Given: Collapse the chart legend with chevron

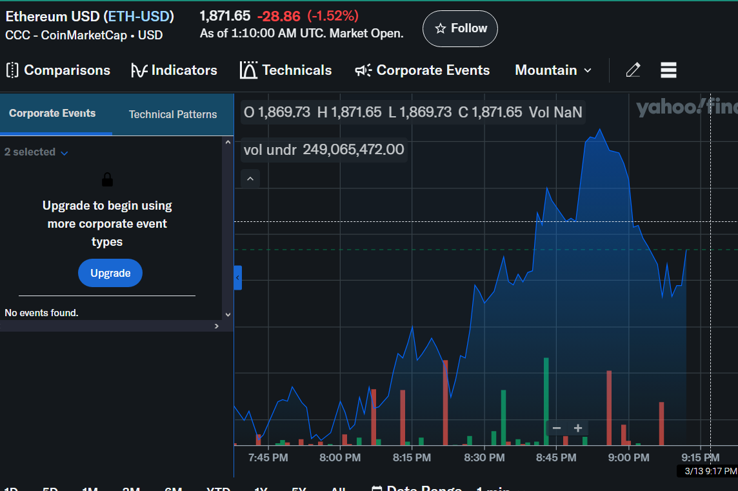Looking at the screenshot, I should (x=250, y=179).
